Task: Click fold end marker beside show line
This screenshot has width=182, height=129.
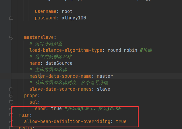Action: click(x=11, y=108)
